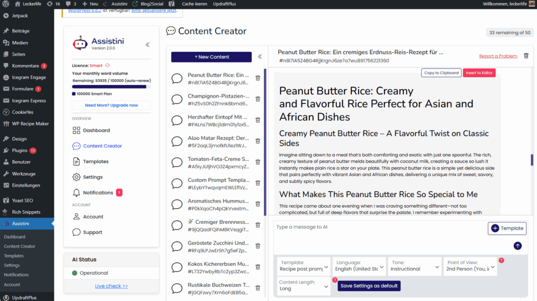Delete the Kokos Kichererbsen entry
This screenshot has height=301, width=537.
pyautogui.click(x=258, y=267)
